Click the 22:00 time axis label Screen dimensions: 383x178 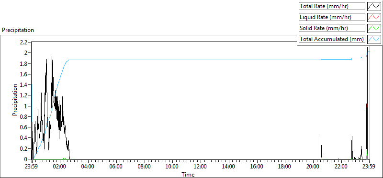340,167
